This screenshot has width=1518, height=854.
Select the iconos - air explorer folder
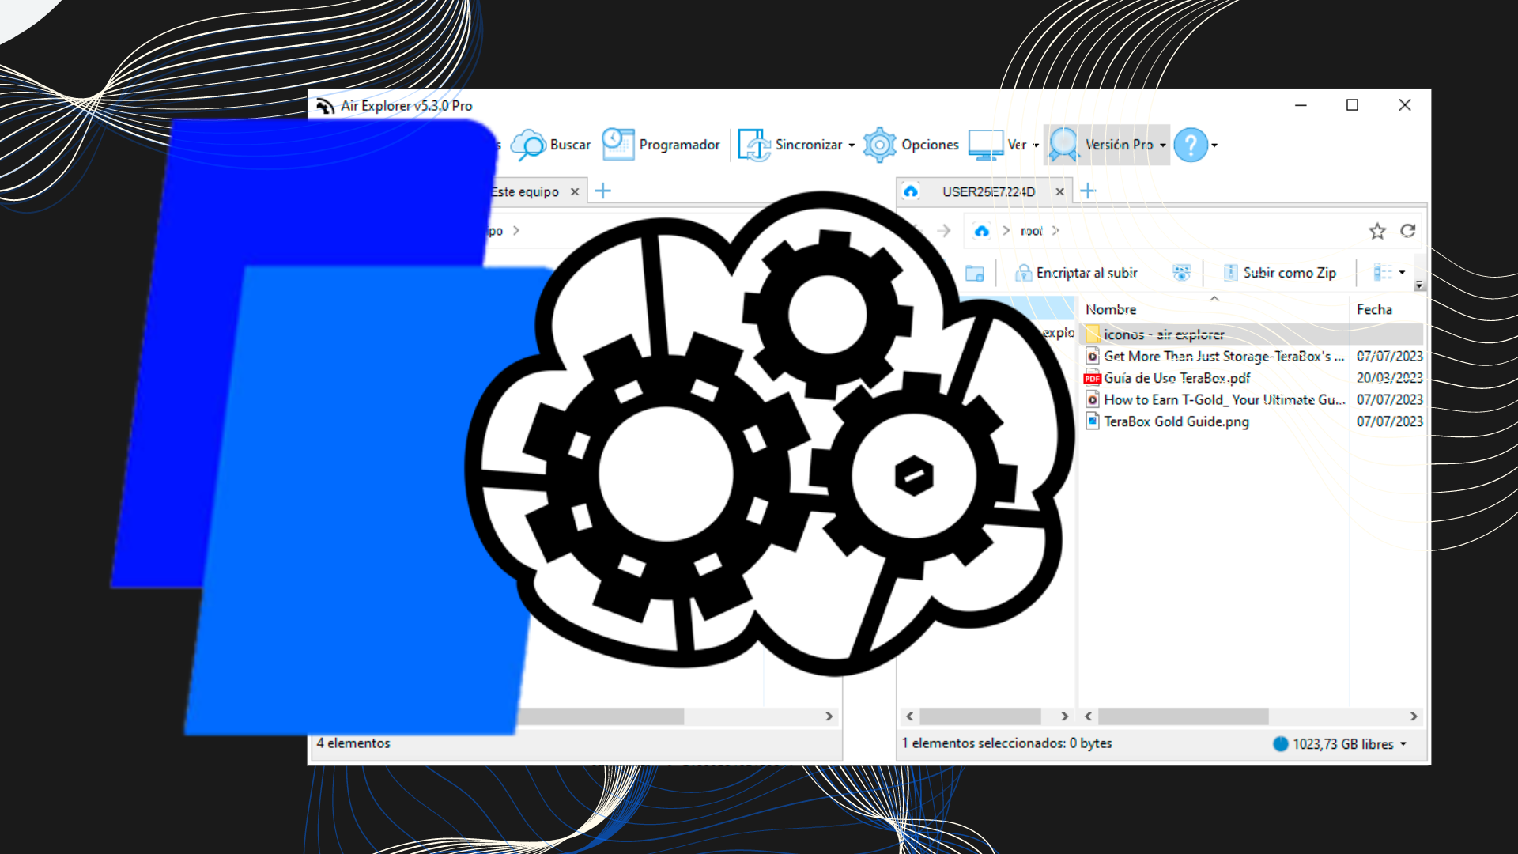click(1253, 334)
